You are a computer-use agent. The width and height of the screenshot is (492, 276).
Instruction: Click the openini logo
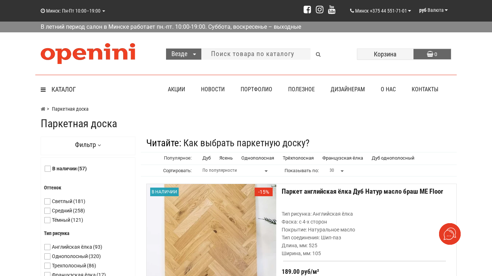(x=88, y=53)
